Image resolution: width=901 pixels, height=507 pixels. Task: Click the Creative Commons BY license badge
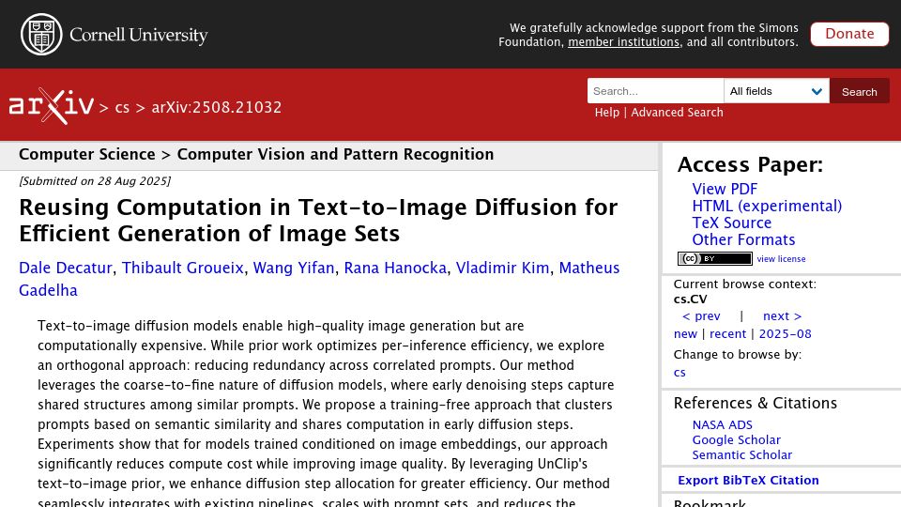click(x=715, y=259)
